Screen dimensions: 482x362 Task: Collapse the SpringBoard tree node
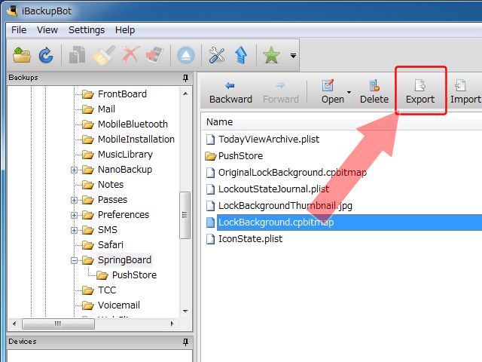[74, 260]
